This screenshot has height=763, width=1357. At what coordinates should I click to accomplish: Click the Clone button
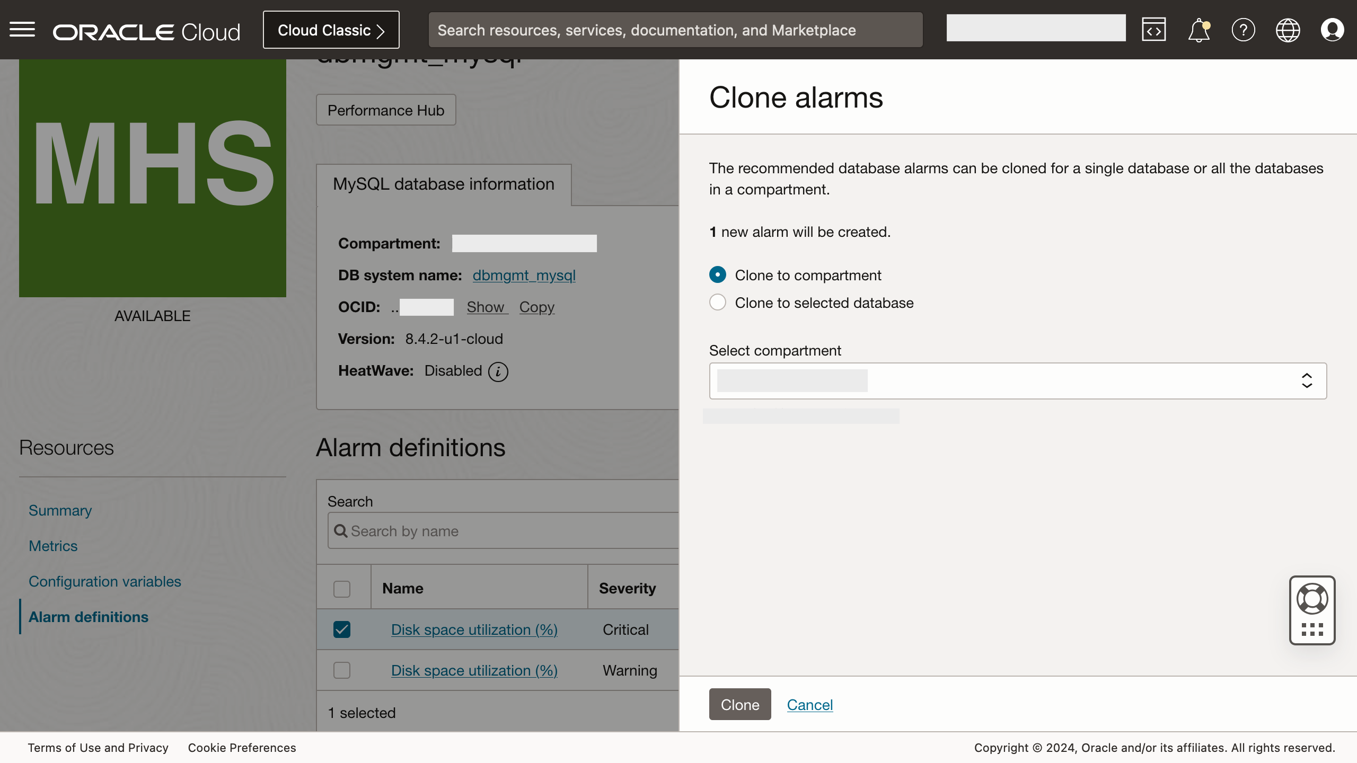click(x=739, y=704)
